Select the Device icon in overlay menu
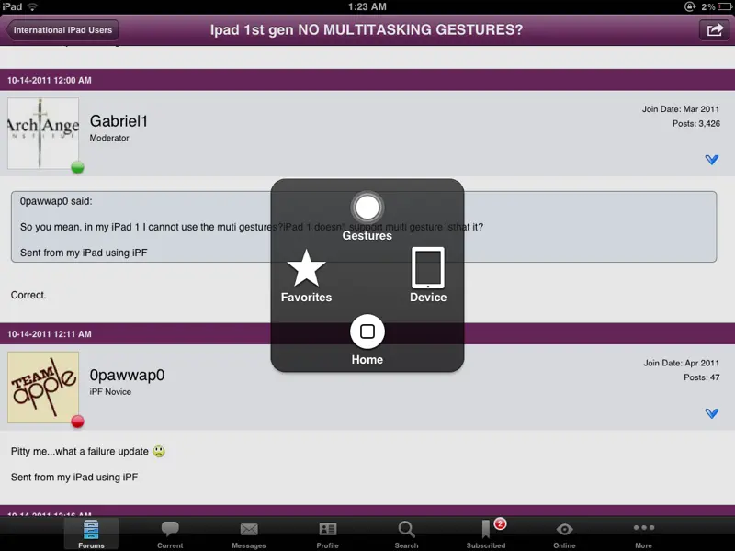Viewport: 735px width, 551px height. (x=428, y=269)
